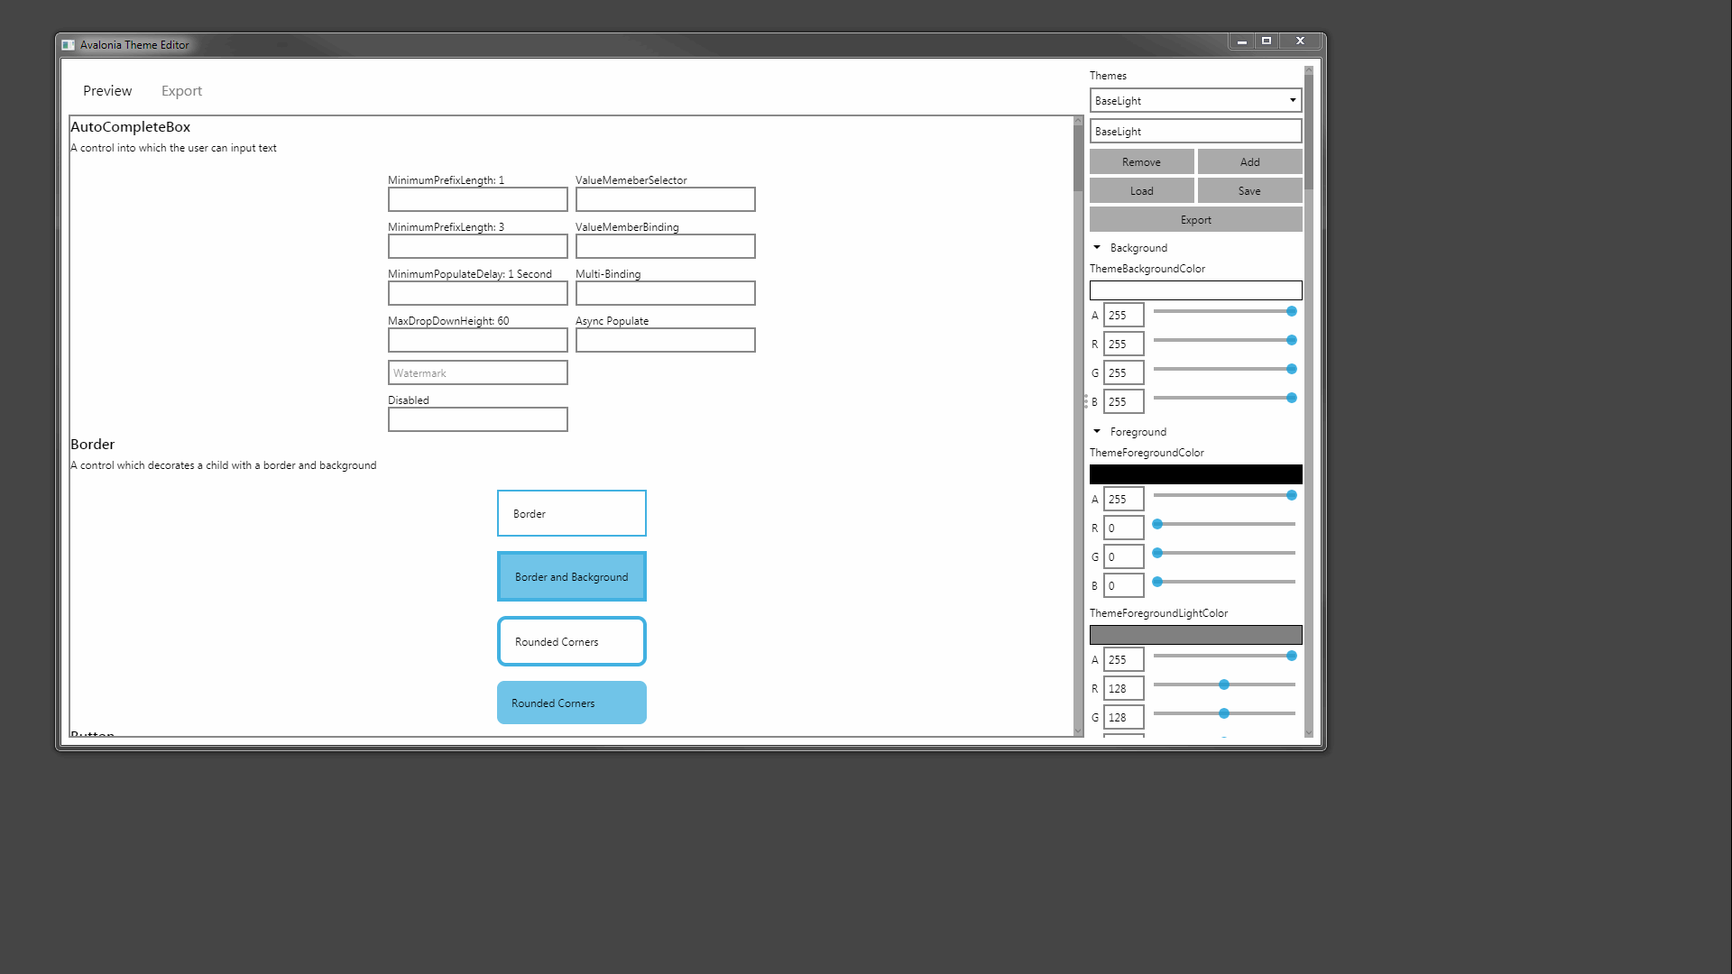Click the ThemeBackgroundColor A value field
Viewport: 1732px width, 974px height.
1124,316
